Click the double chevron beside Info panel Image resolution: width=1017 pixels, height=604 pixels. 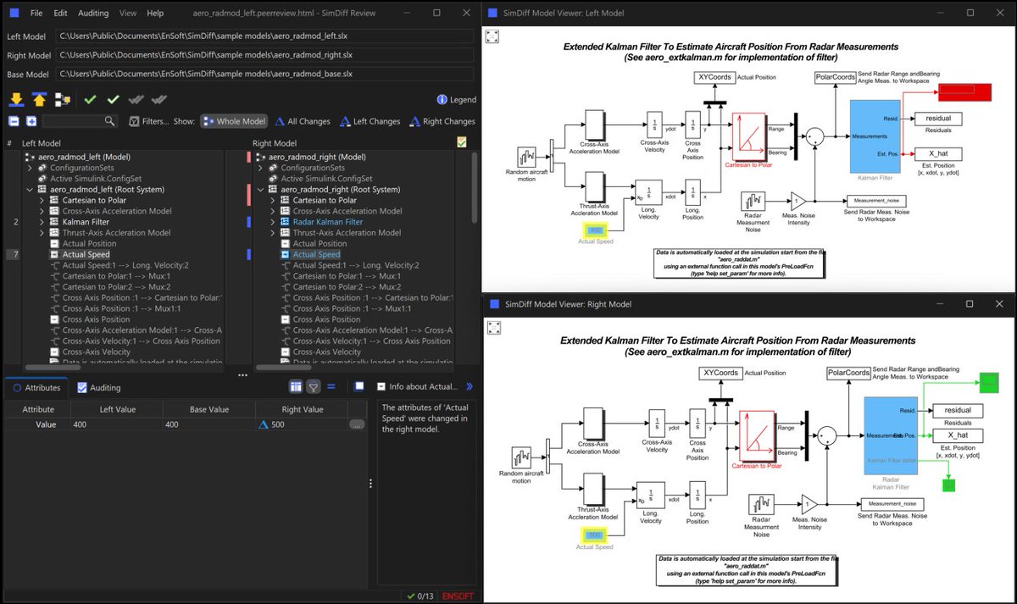(470, 386)
